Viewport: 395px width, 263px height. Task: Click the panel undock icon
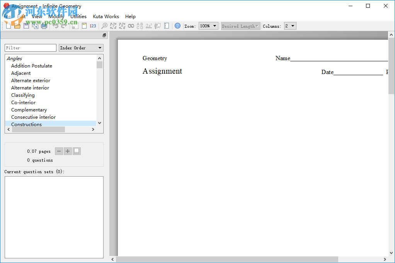coord(104,35)
